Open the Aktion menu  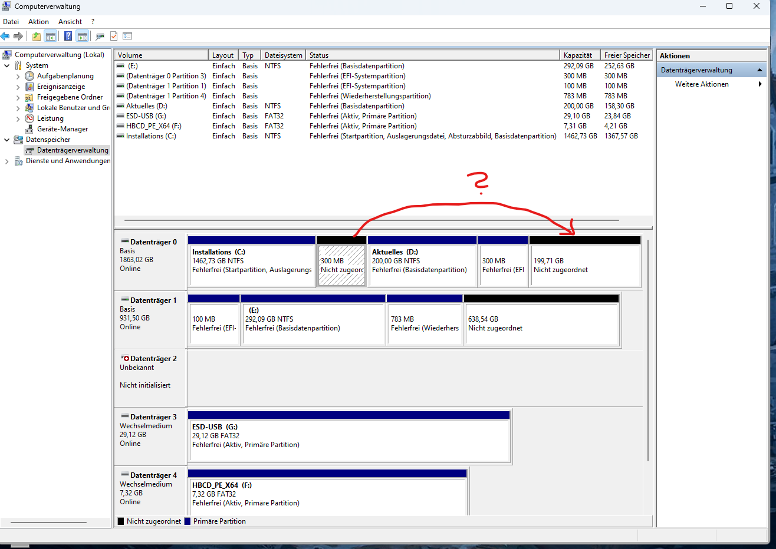pos(38,22)
